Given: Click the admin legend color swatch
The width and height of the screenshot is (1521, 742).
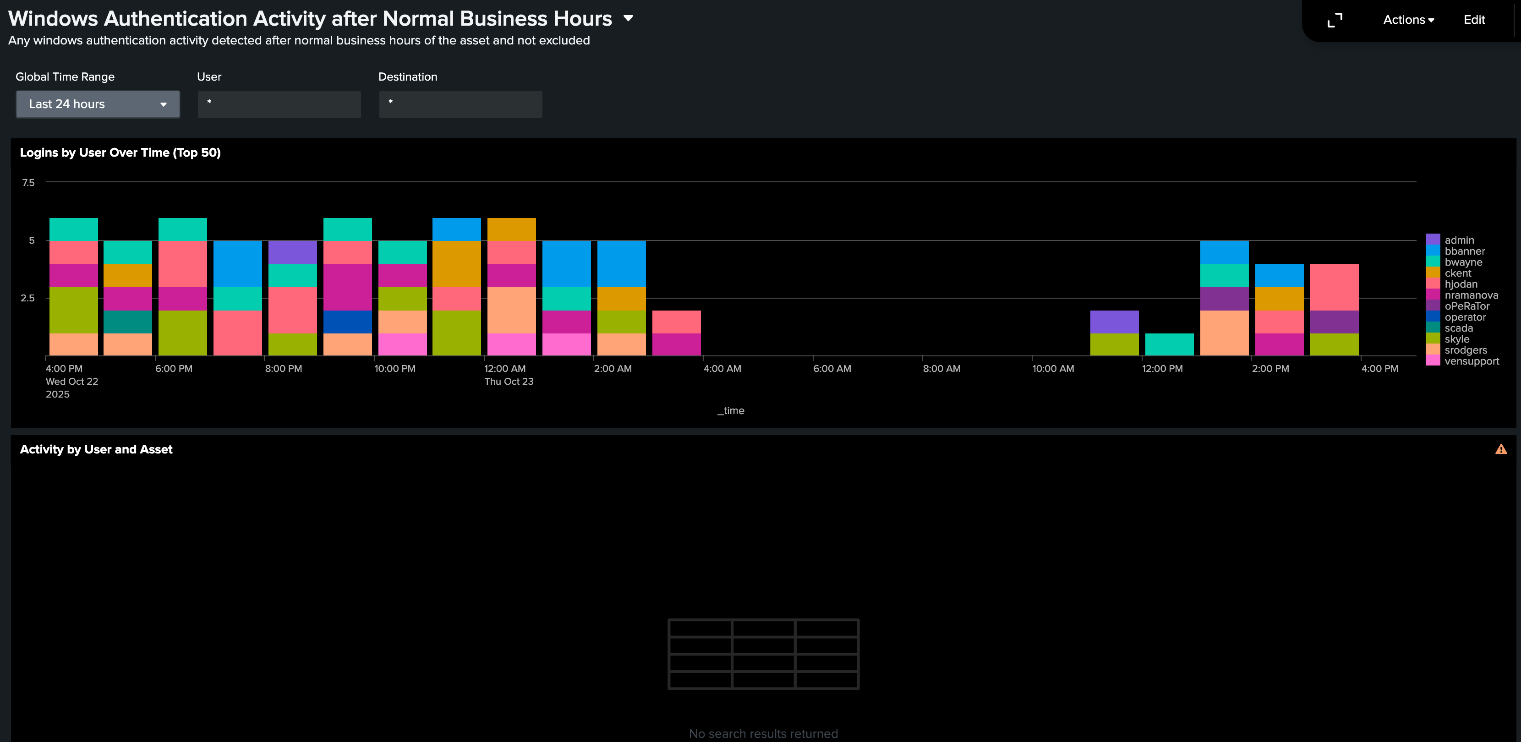Looking at the screenshot, I should click(x=1433, y=240).
